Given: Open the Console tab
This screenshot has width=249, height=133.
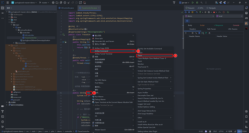Looking at the screenshot, I should (x=236, y=25).
